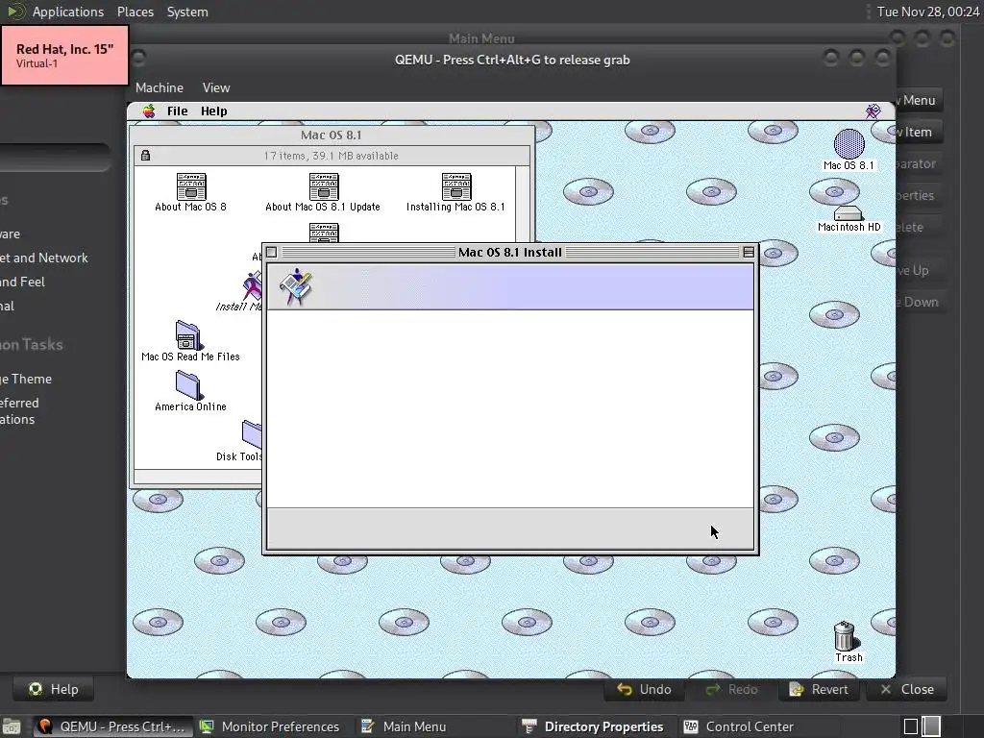Click the show desktop icon in taskbar
The height and width of the screenshot is (738, 984).
(x=11, y=726)
